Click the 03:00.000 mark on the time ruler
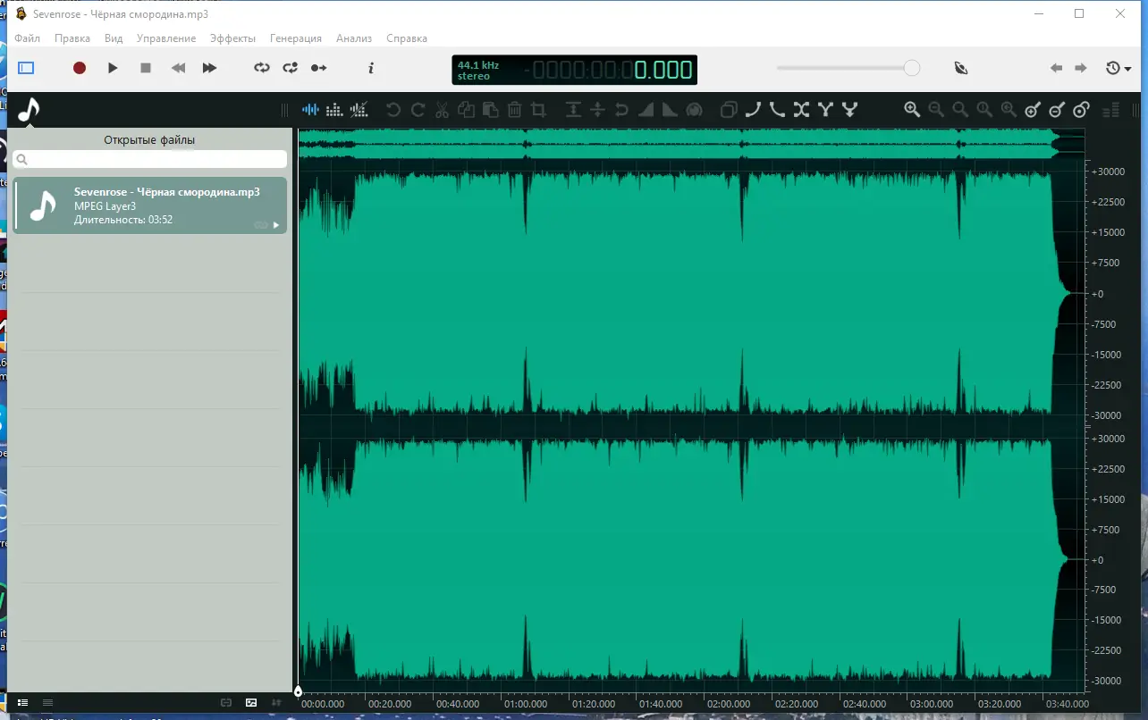Screen dimensions: 1148x720 pos(932,704)
